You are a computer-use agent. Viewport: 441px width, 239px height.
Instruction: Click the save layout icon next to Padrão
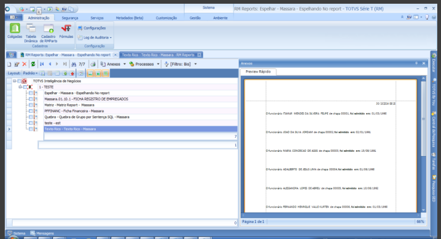pos(43,73)
